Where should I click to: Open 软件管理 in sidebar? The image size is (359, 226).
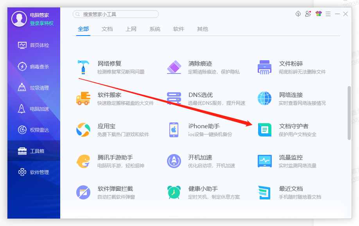point(34,172)
